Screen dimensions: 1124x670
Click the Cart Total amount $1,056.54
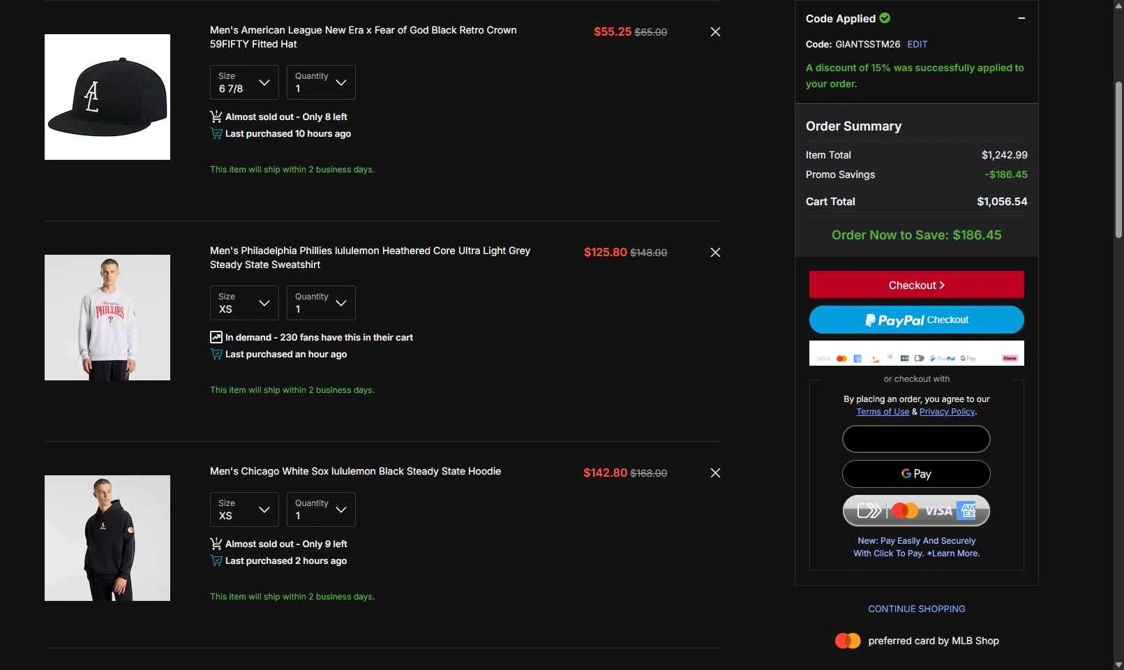[1002, 202]
